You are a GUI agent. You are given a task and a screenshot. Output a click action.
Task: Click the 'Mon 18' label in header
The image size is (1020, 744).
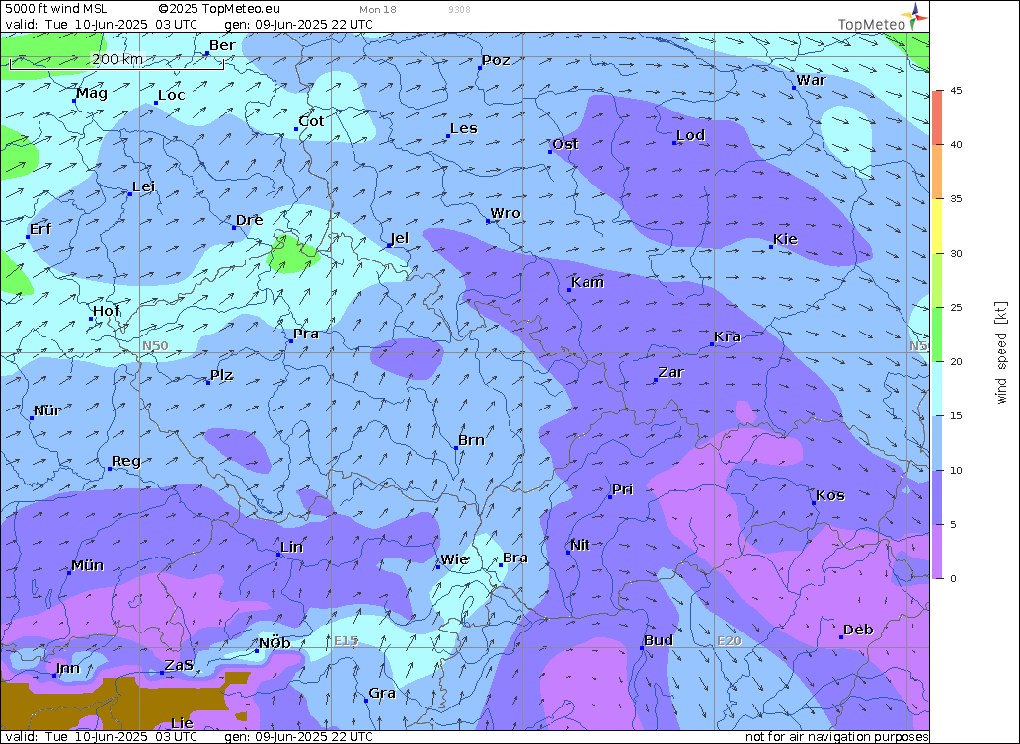(378, 10)
